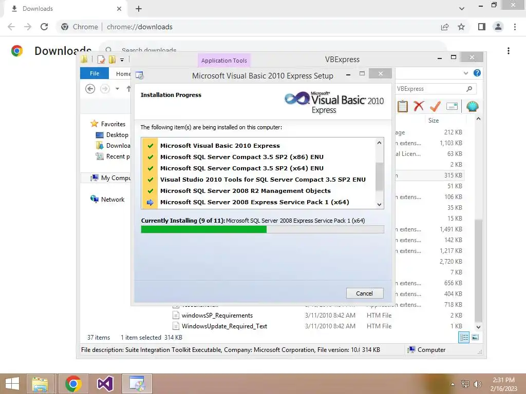The height and width of the screenshot is (394, 526).
Task: Select Microsoft Visual Basic 2010 Express item
Action: [x=220, y=146]
